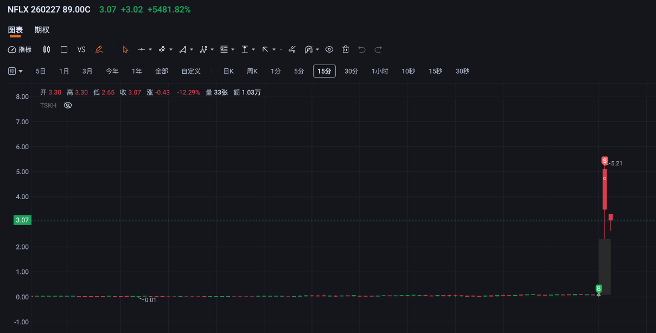Choose the 日K timeframe
Viewport: 656px width, 333px height.
click(228, 71)
